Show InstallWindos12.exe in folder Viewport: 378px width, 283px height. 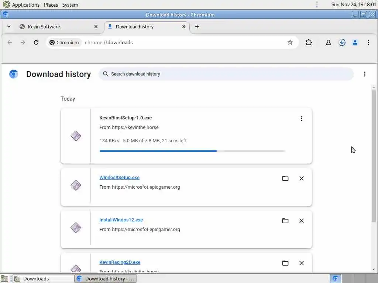[285, 221]
